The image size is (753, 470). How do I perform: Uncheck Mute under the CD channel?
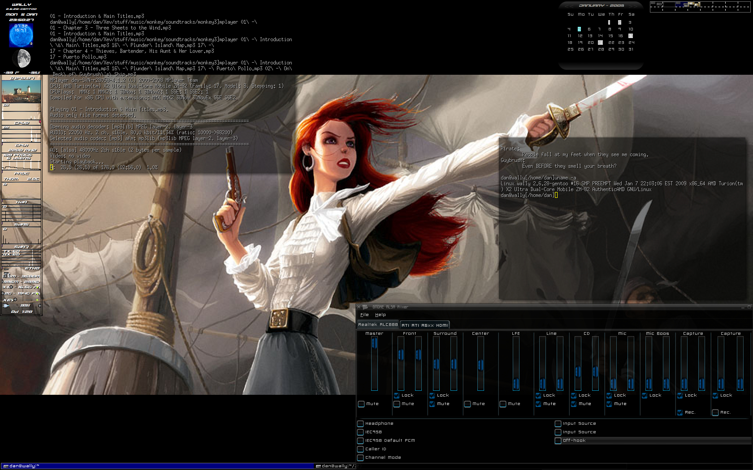click(x=574, y=404)
